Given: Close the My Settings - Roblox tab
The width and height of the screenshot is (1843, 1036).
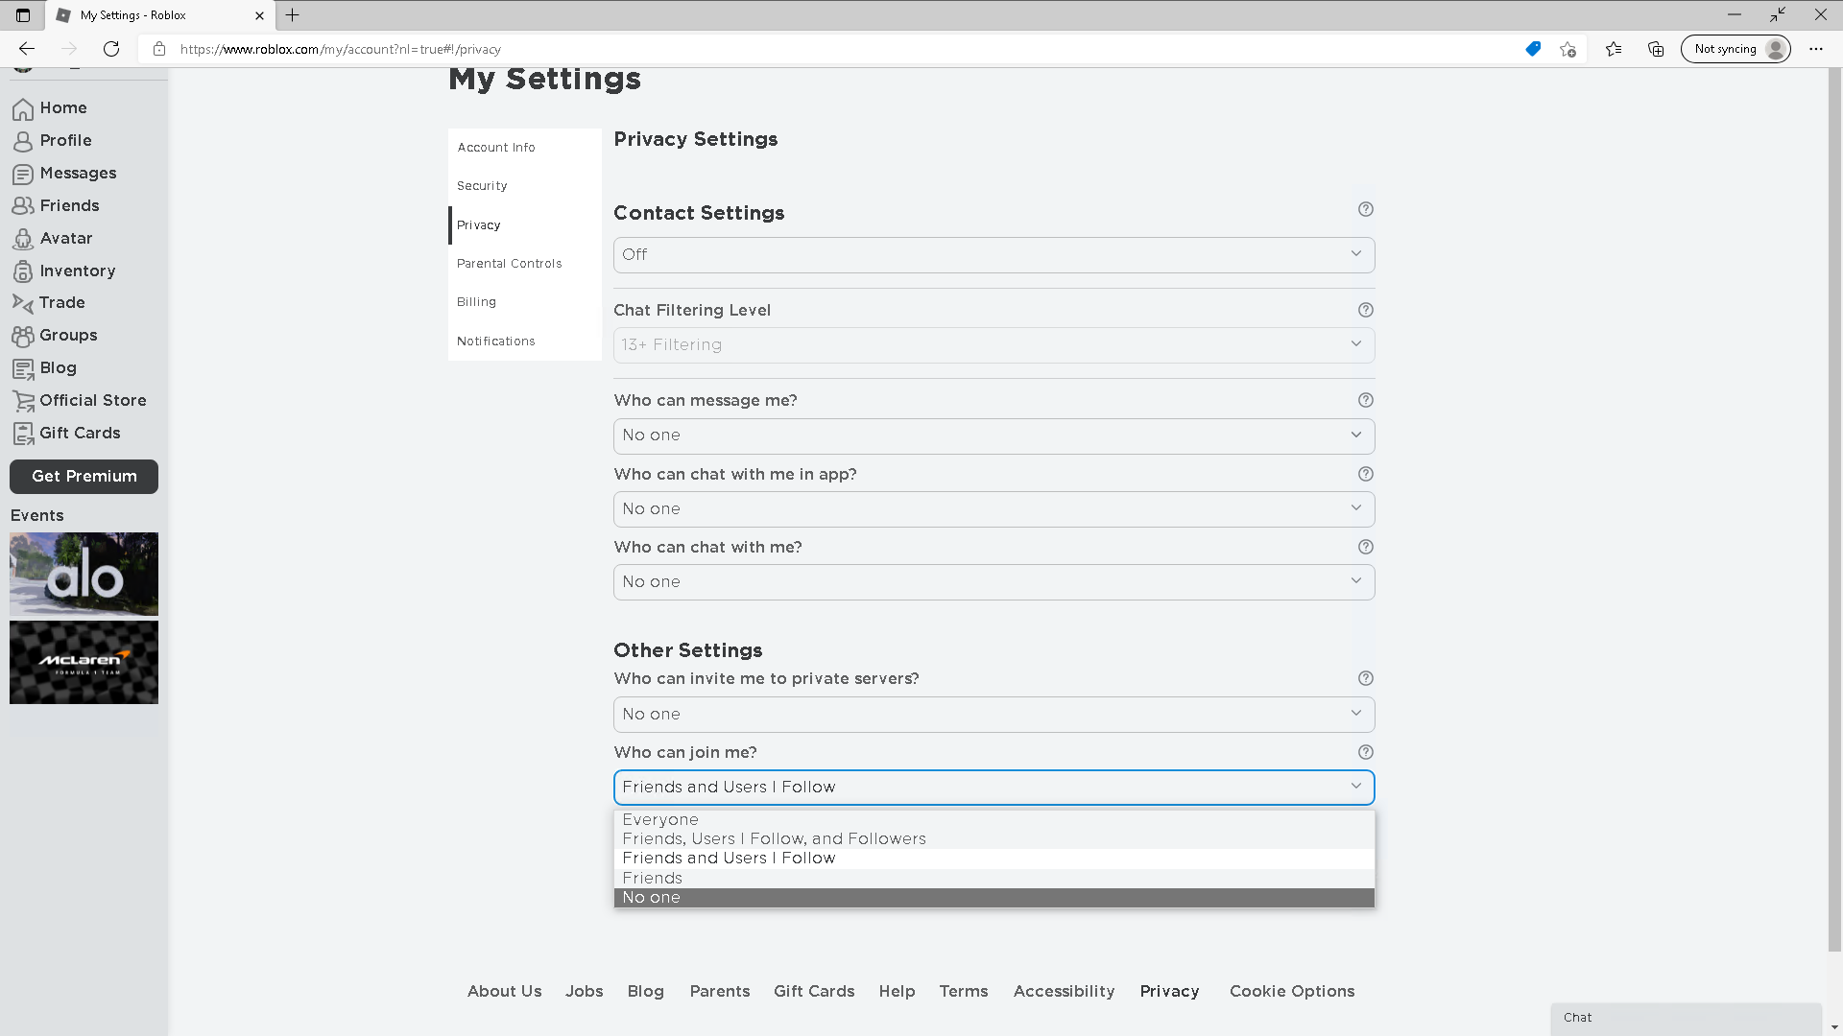Looking at the screenshot, I should click(259, 15).
